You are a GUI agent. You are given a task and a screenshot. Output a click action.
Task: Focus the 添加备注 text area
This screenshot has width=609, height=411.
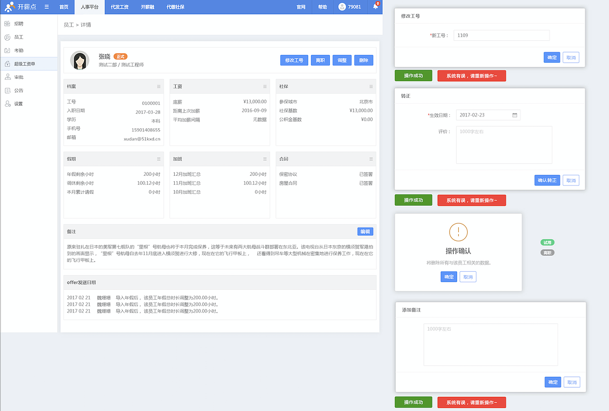click(x=491, y=344)
